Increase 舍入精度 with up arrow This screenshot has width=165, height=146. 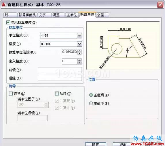[x=80, y=60]
